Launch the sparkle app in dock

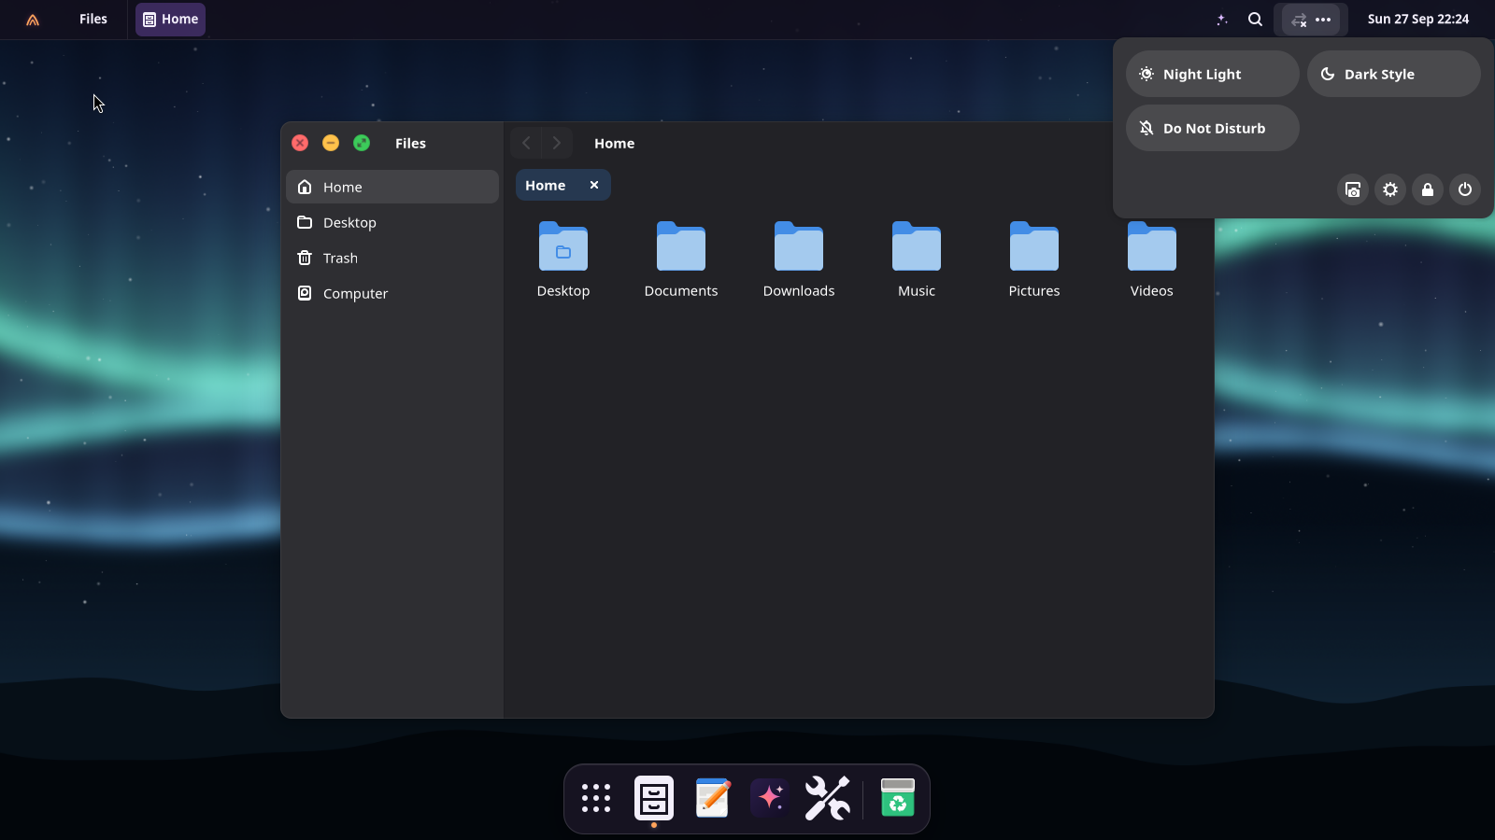click(770, 798)
